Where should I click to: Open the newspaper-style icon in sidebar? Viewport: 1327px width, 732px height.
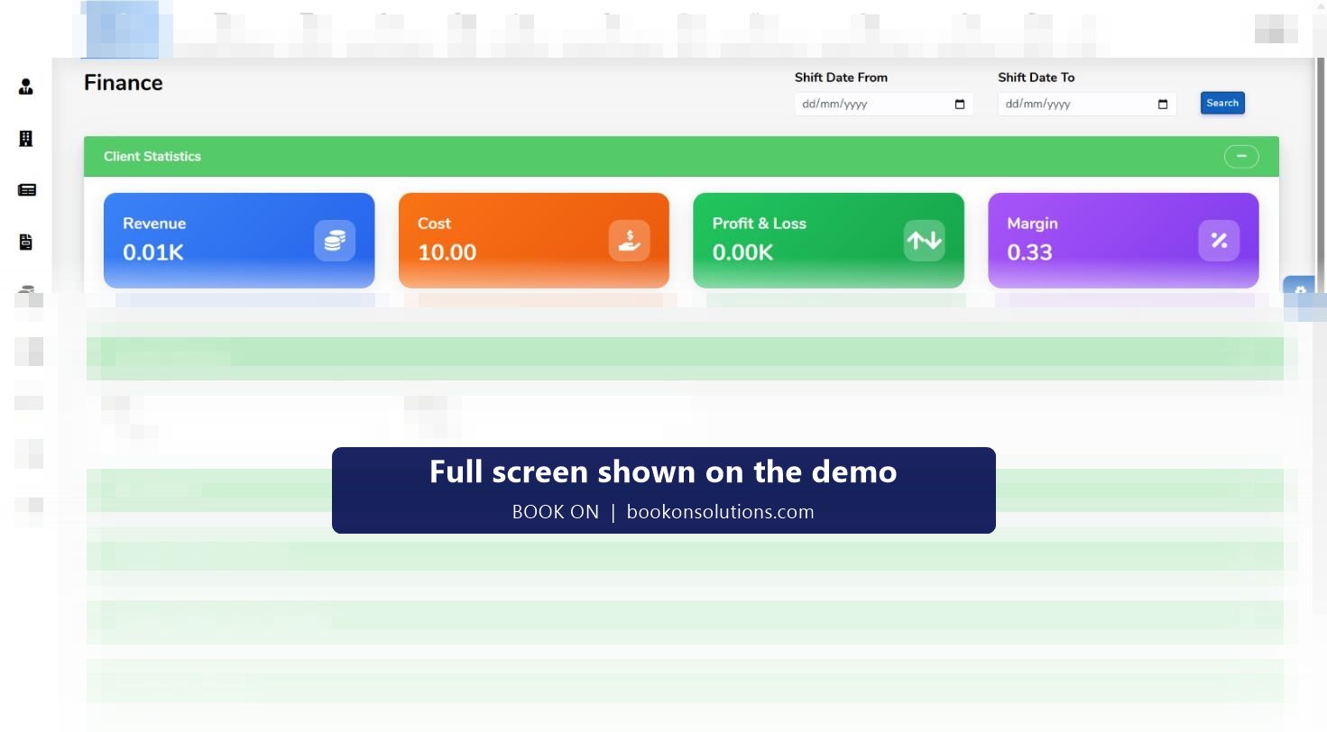click(26, 190)
